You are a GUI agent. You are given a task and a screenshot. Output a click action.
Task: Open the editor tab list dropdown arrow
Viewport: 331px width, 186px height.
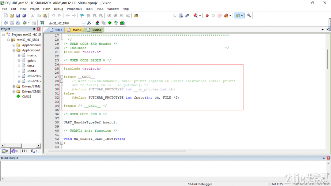coord(322,30)
